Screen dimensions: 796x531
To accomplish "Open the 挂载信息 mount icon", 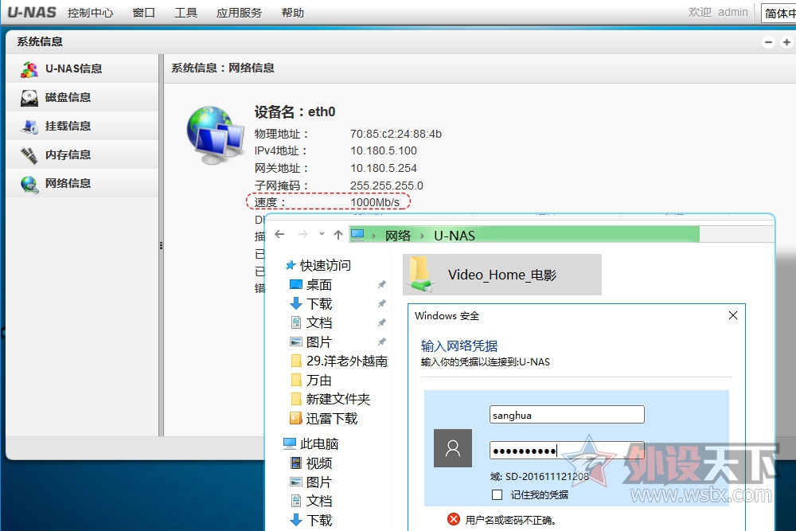I will [29, 127].
